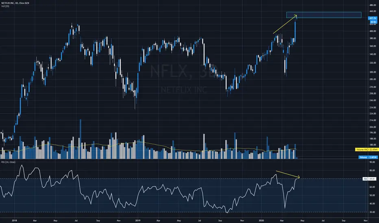379x223 pixels.
Task: Click the 300.00 price axis label
Action: pos(372,72)
